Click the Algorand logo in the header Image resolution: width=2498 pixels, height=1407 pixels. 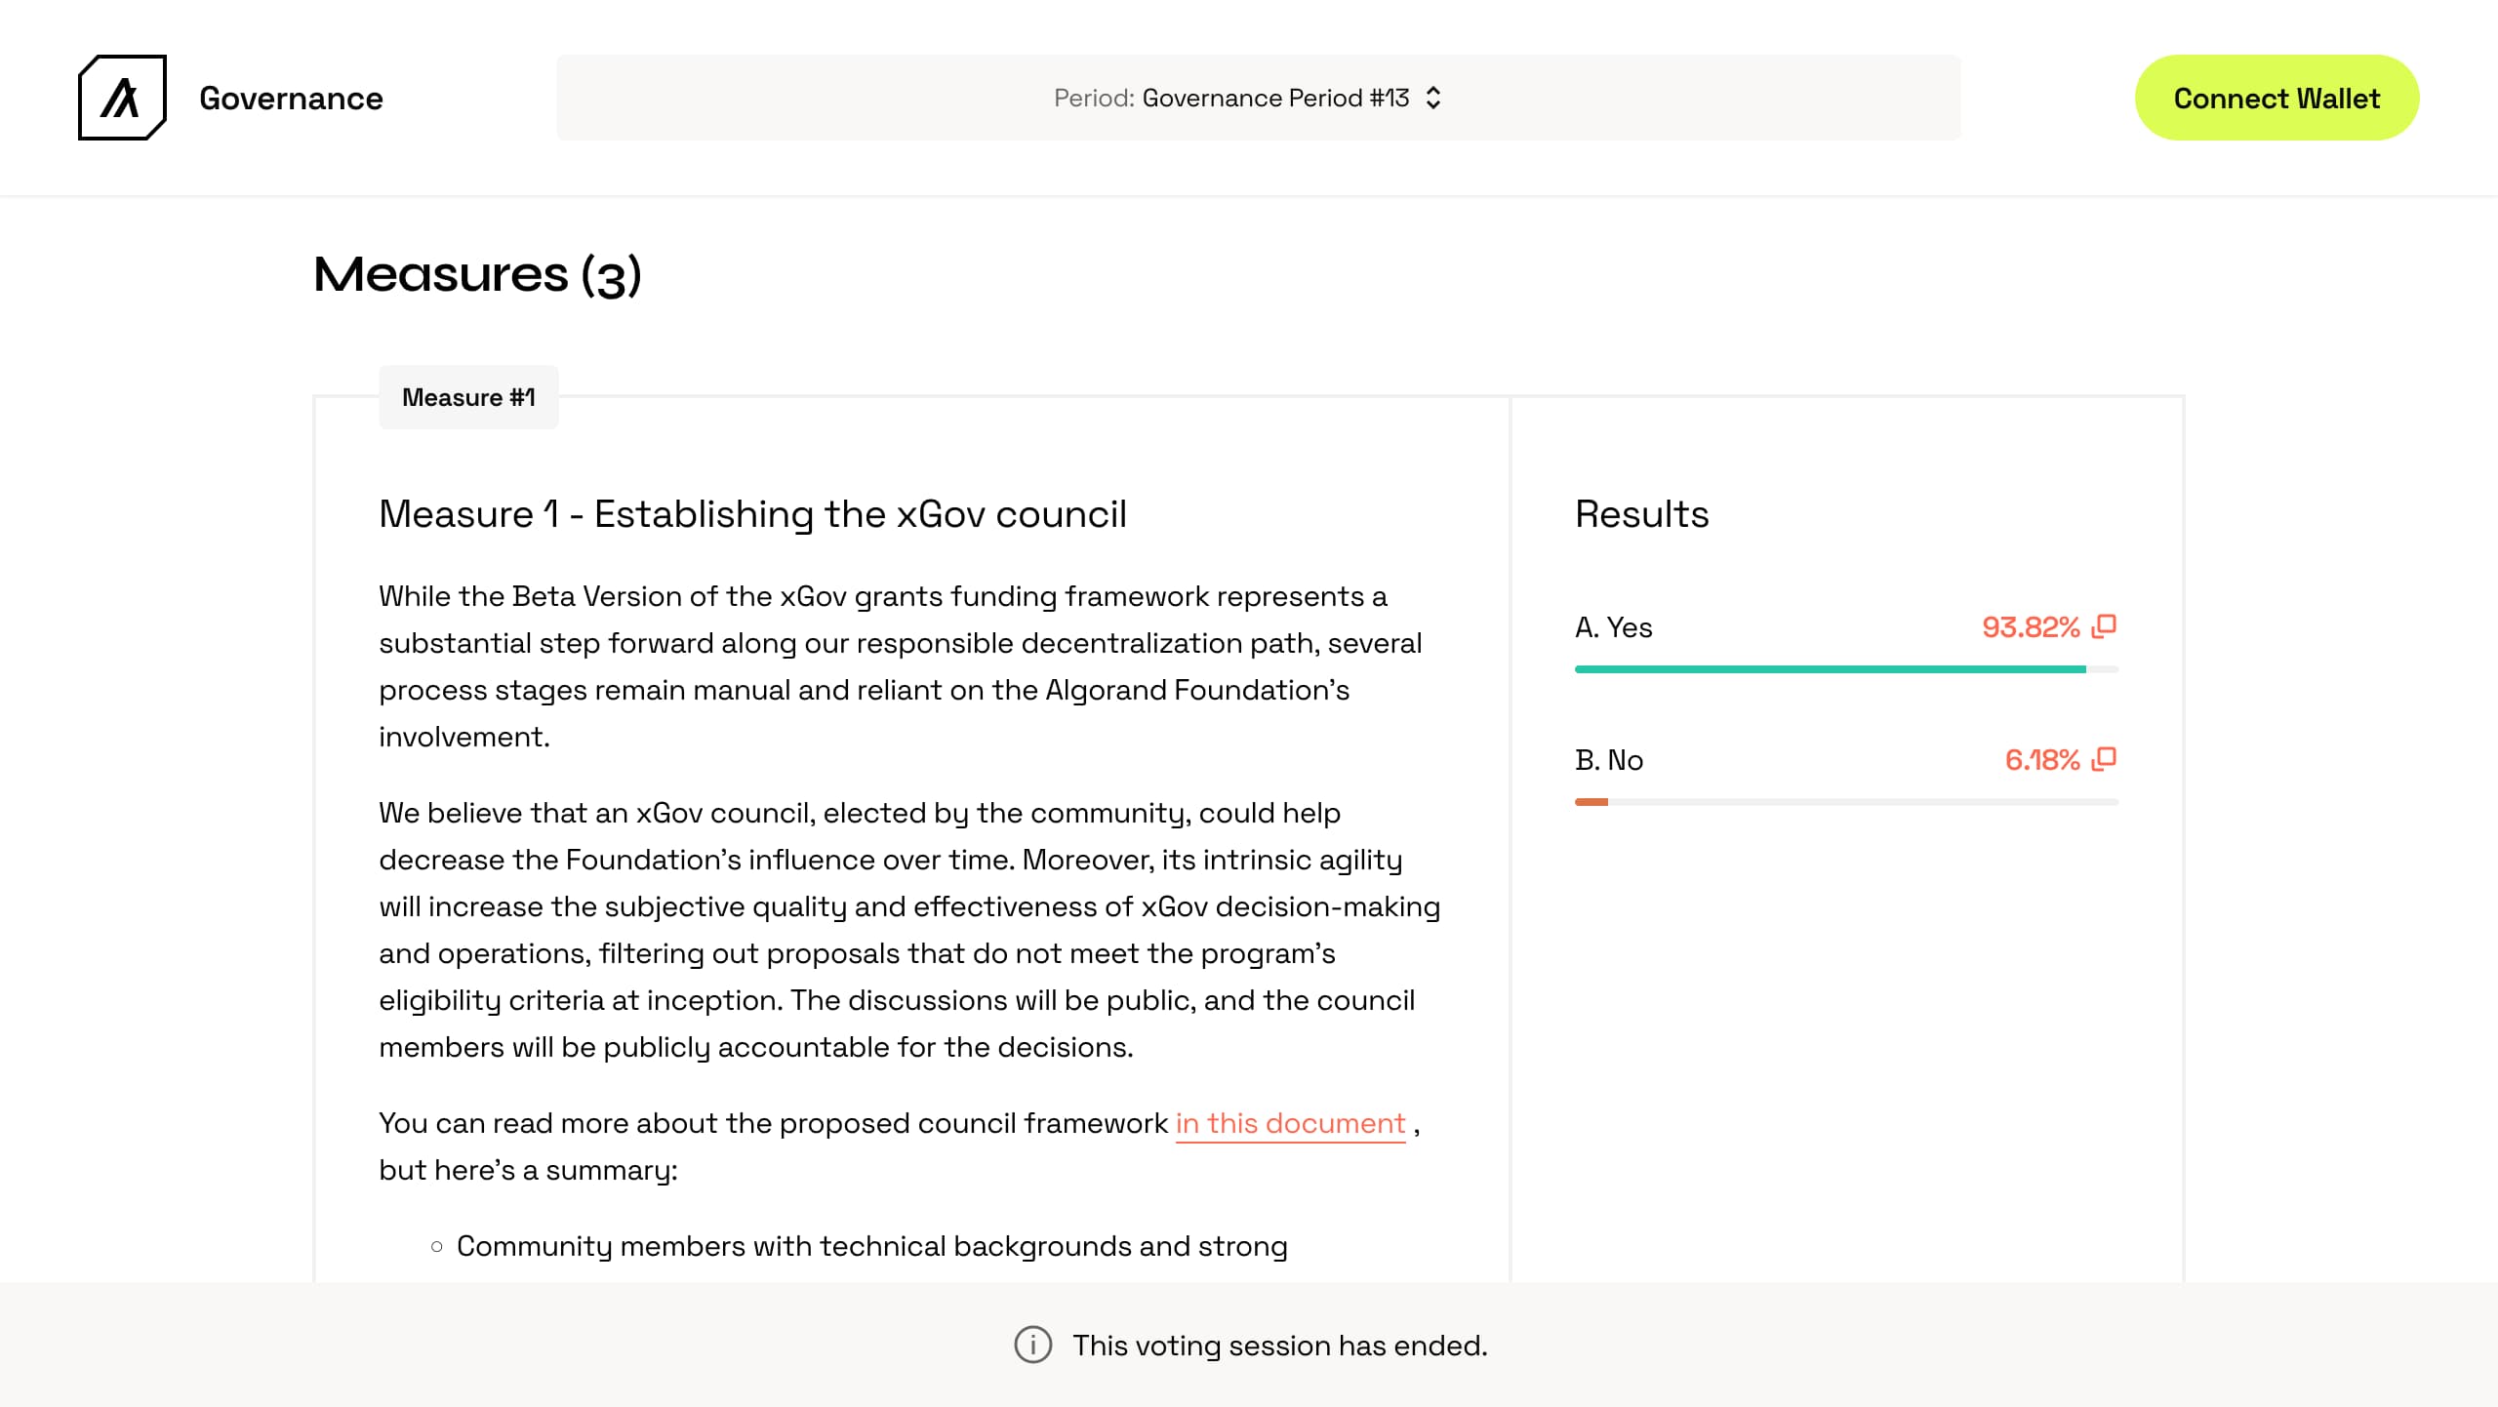121,98
